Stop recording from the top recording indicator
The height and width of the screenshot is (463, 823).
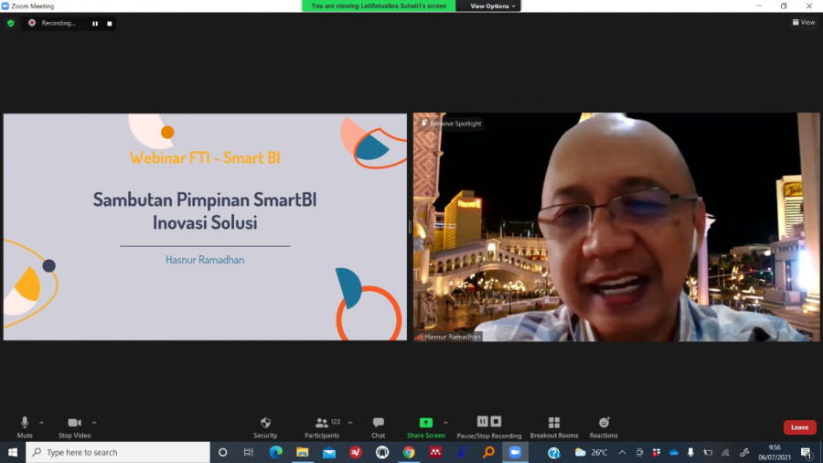[110, 23]
